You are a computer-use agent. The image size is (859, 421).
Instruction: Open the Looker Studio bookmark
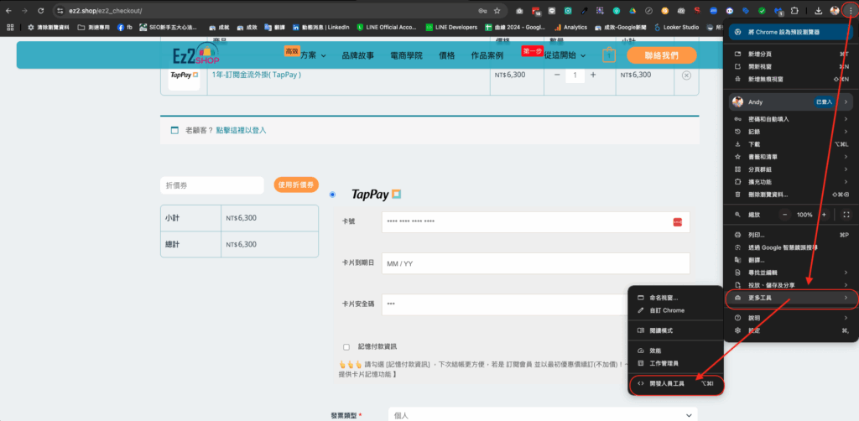676,27
